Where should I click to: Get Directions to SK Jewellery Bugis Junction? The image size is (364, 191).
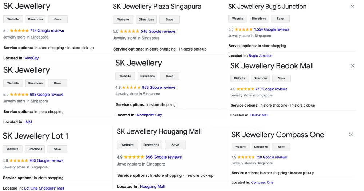coord(259,19)
